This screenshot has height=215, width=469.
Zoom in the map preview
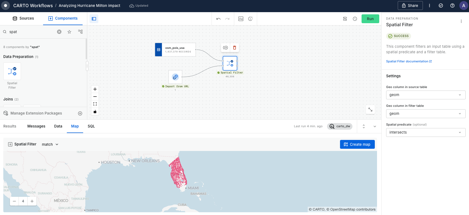click(32, 201)
